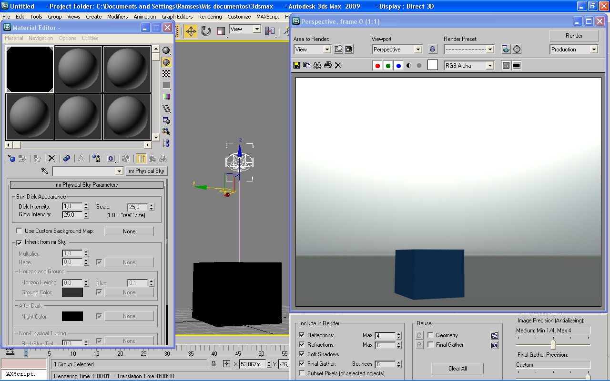This screenshot has height=381, width=610.
Task: Open the Animation menu
Action: pyautogui.click(x=145, y=17)
